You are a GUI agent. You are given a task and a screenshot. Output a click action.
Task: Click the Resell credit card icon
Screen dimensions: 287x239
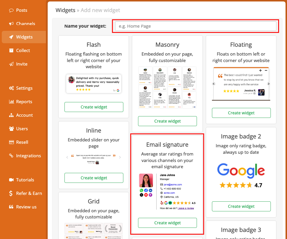click(x=11, y=142)
